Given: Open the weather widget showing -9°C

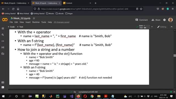Looking at the screenshot, I should pos(128,96).
